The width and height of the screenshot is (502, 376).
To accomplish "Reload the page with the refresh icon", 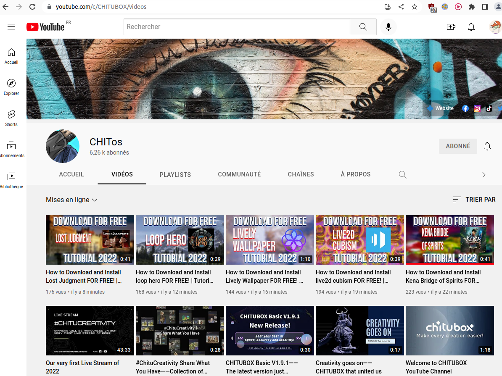I will (32, 6).
